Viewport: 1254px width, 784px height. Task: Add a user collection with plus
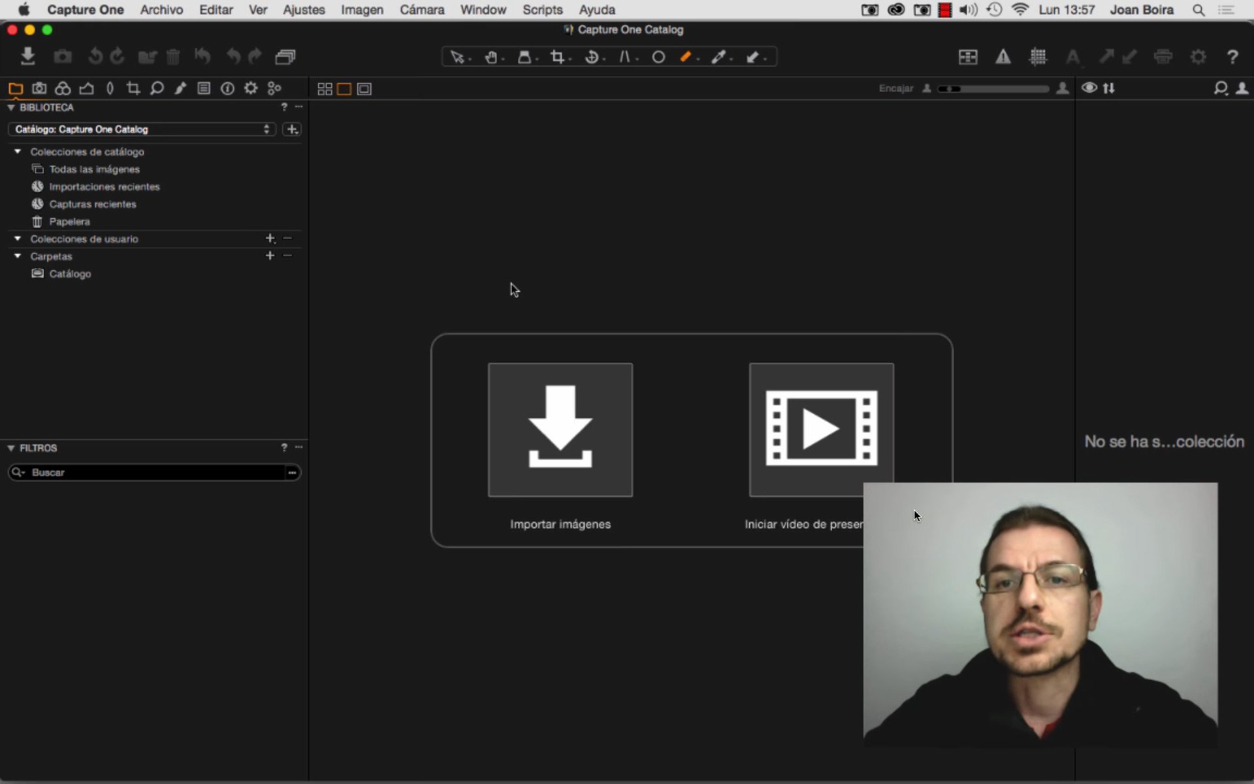[x=270, y=238]
